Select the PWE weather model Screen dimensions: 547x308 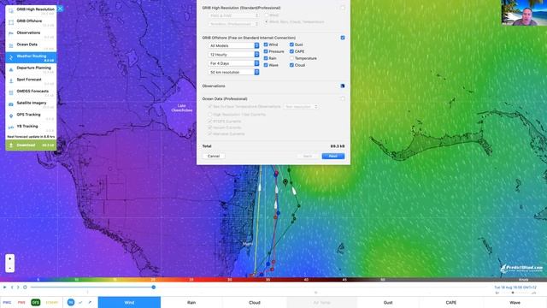tap(21, 302)
